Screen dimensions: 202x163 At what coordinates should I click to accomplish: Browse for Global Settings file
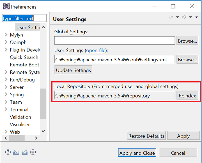tap(187, 41)
